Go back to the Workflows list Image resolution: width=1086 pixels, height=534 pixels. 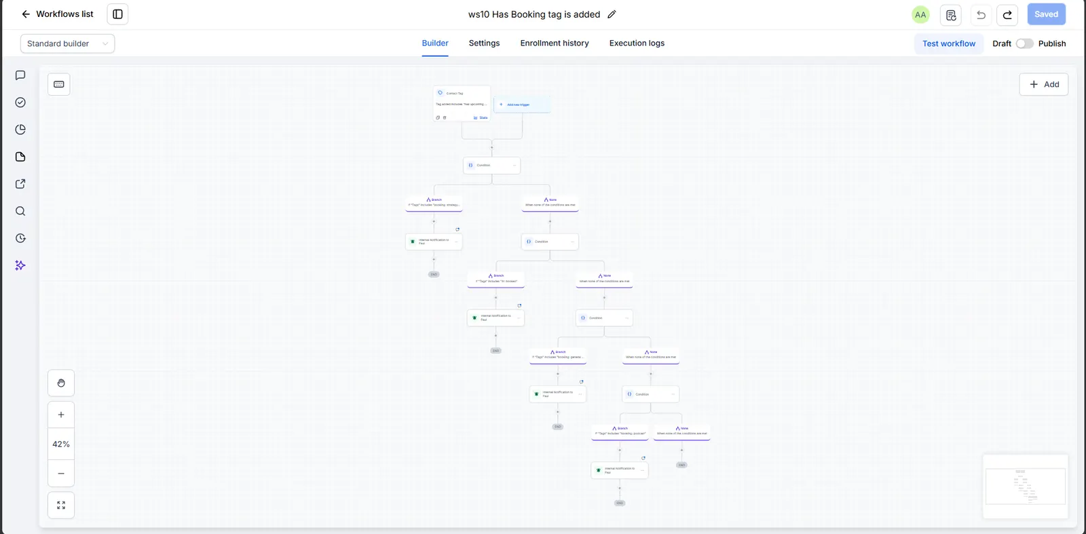57,14
